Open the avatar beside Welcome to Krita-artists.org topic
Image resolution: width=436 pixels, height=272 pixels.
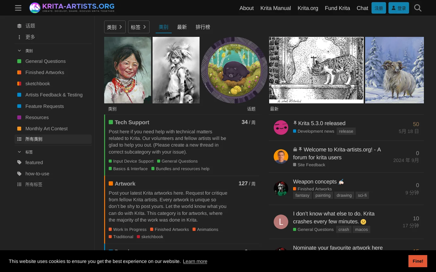point(281,157)
